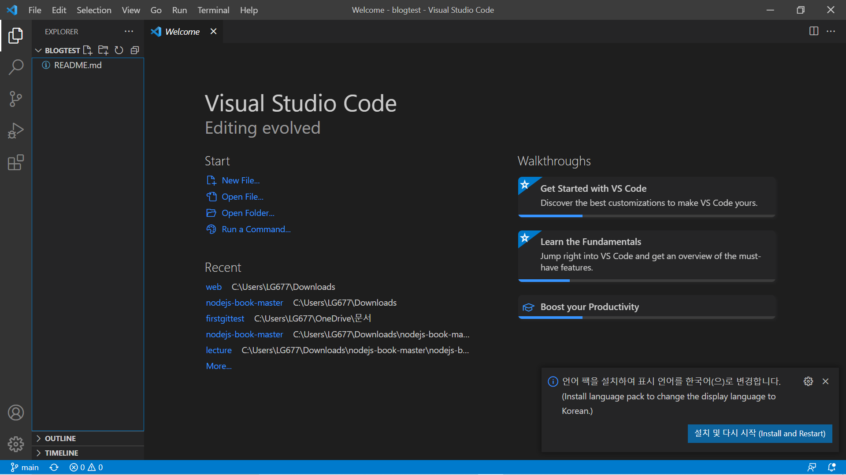The height and width of the screenshot is (475, 846).
Task: Open the File menu
Action: (x=35, y=10)
